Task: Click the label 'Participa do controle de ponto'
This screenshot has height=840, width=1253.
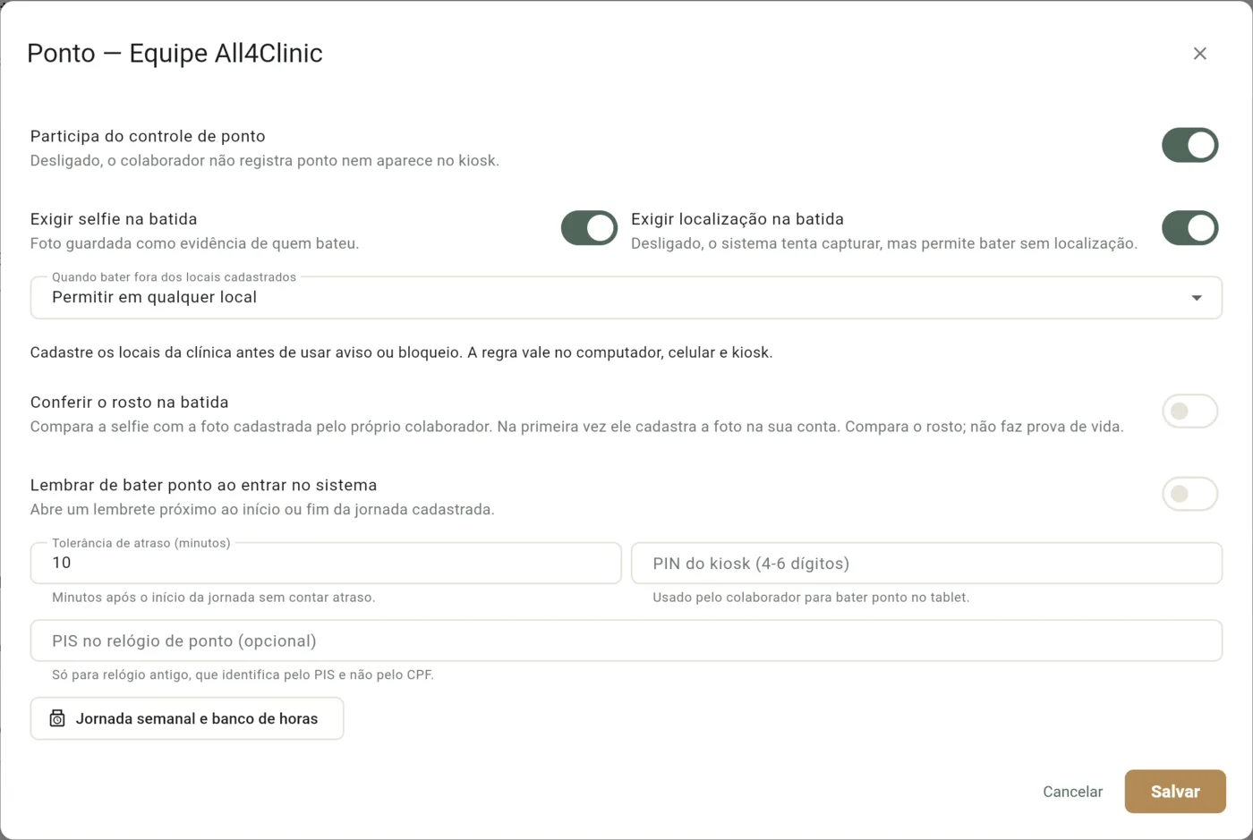Action: 148,136
